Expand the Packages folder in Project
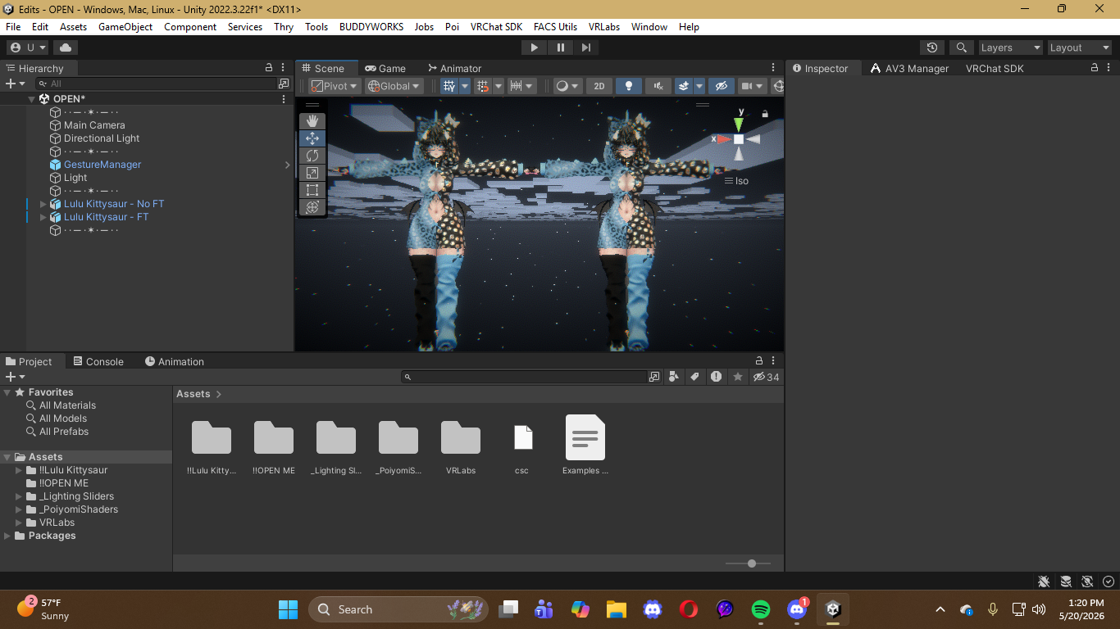 click(7, 536)
